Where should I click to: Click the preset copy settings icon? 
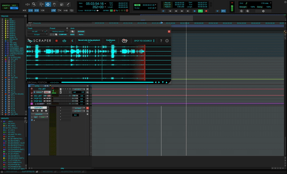[56, 34]
